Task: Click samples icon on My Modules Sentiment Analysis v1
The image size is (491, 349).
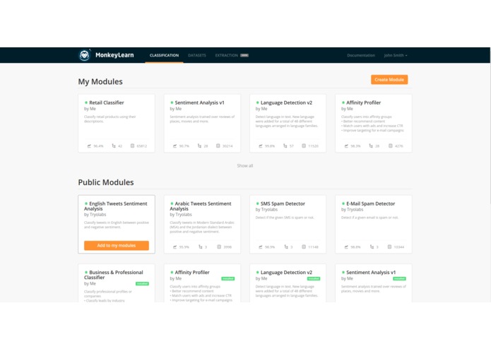Action: pyautogui.click(x=218, y=146)
